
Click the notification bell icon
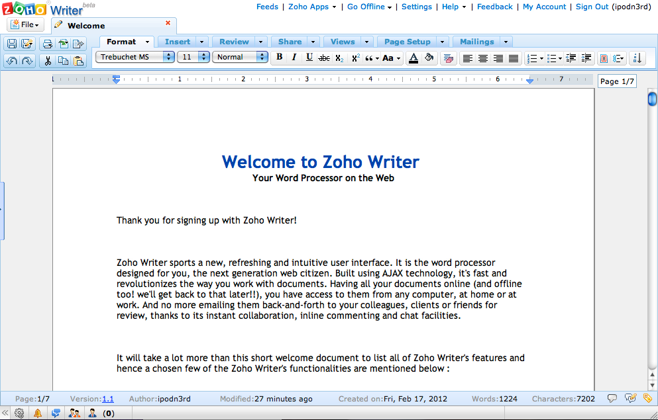click(x=37, y=413)
